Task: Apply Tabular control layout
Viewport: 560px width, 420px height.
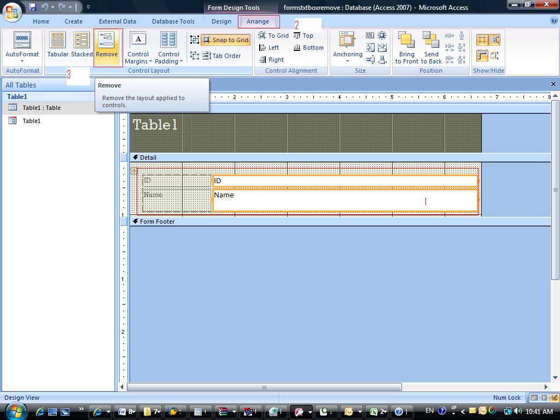Action: (x=57, y=44)
